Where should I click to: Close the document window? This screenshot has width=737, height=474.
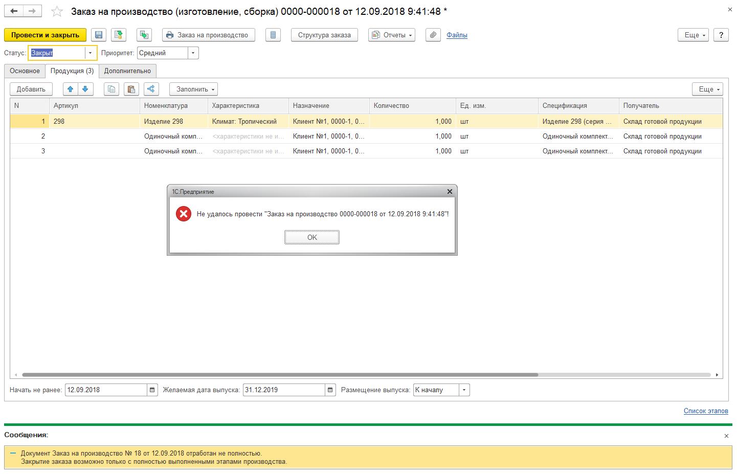coord(730,10)
